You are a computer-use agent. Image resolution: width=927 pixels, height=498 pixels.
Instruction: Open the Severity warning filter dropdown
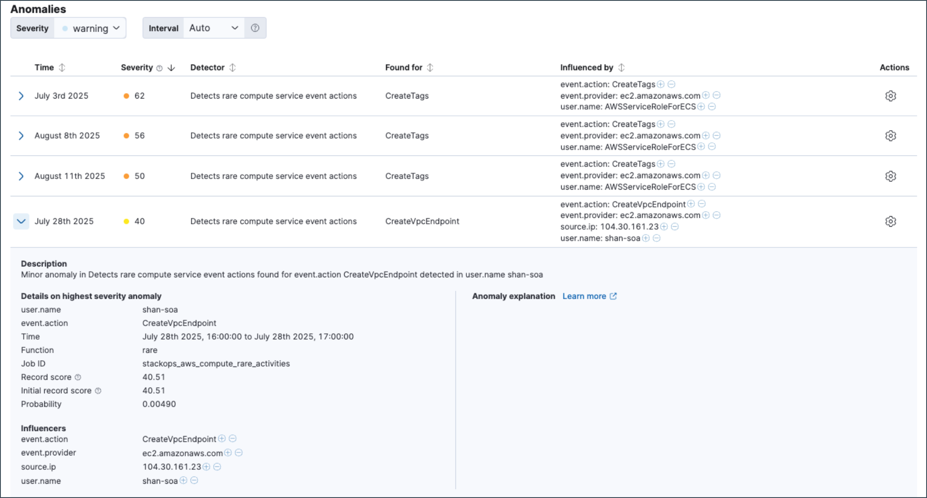point(90,28)
